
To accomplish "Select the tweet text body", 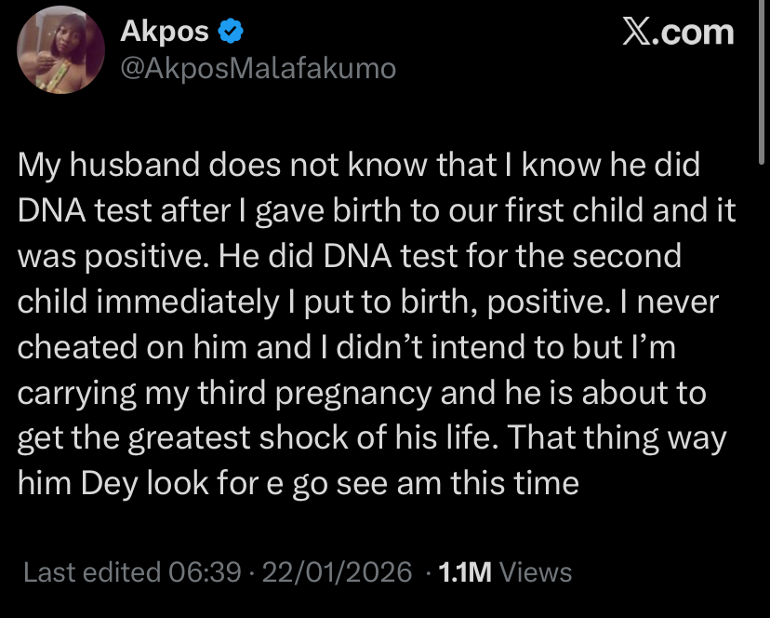I will (x=372, y=324).
